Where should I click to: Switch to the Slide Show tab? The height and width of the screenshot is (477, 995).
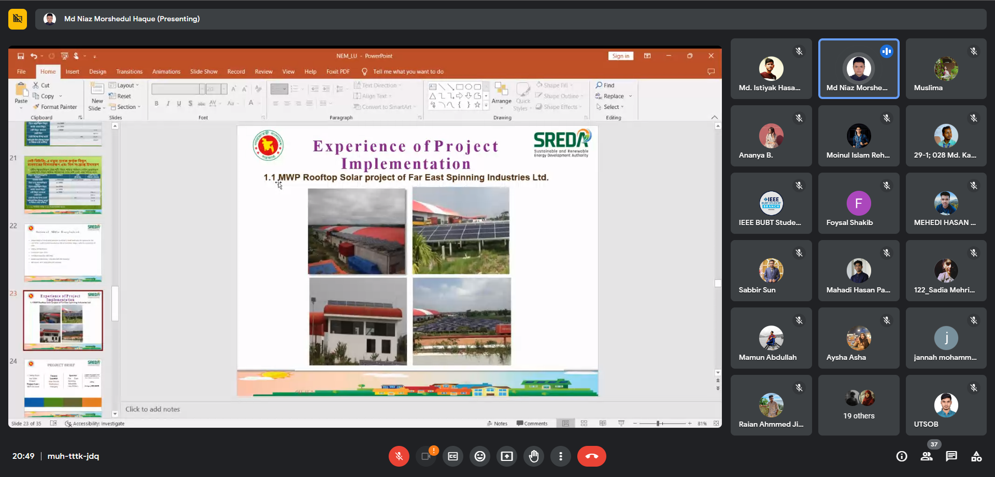pyautogui.click(x=204, y=72)
